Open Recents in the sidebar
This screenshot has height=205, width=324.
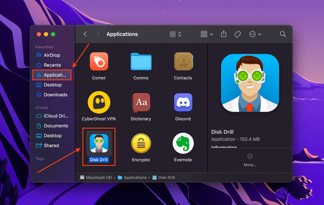[52, 65]
